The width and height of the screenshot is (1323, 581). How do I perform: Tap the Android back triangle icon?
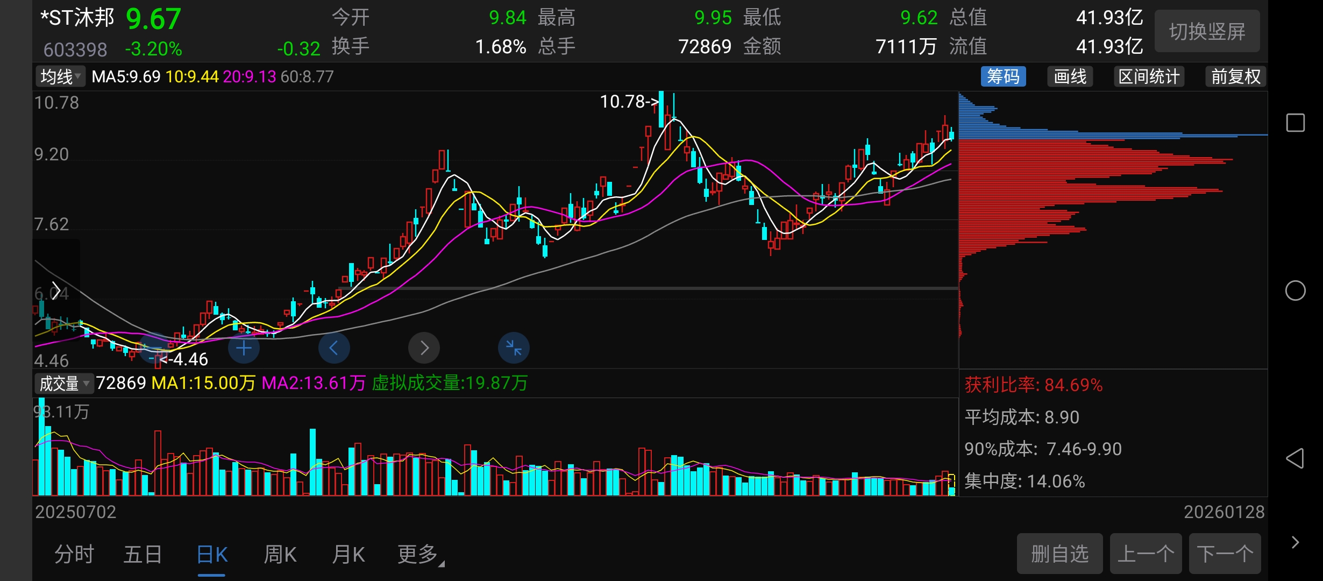pos(1295,458)
